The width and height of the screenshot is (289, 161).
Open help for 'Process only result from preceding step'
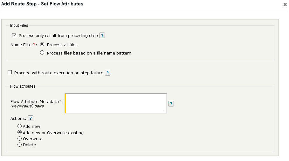click(102, 35)
